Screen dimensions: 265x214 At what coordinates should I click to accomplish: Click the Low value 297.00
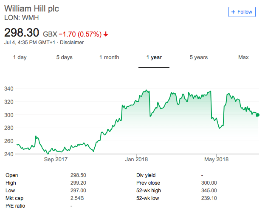(x=78, y=191)
